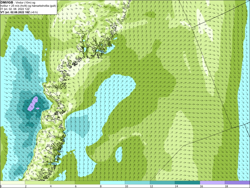
Task: Click the 18+ m/s purple legend swatch
Action: (x=237, y=183)
